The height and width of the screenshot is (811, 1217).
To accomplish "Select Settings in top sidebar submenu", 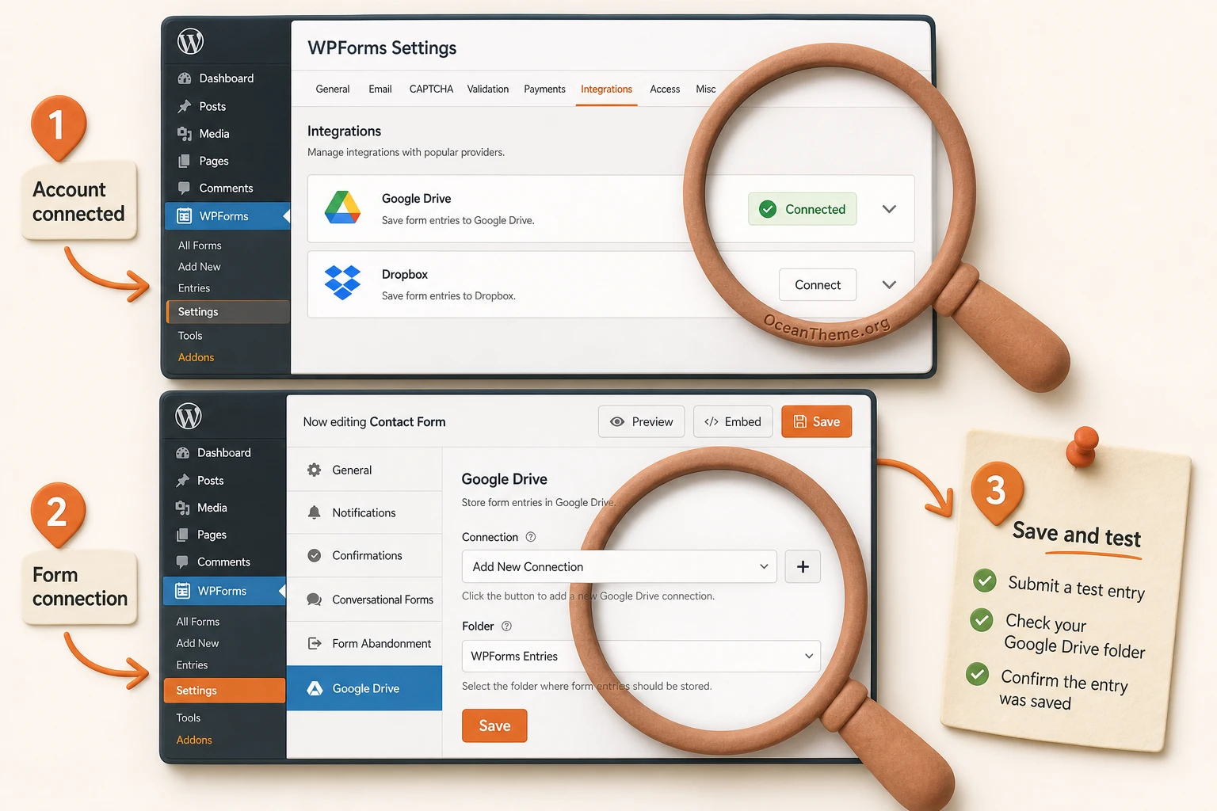I will (x=228, y=312).
